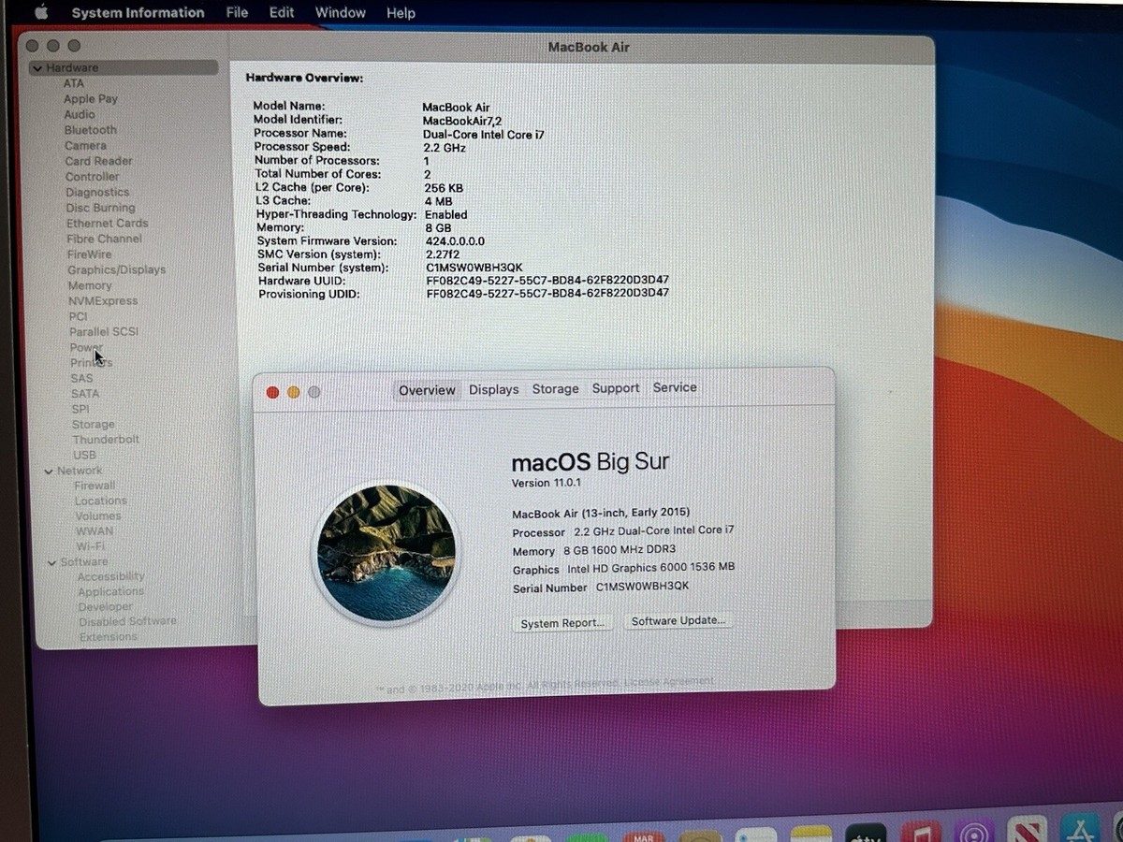Switch to the Displays tab
This screenshot has width=1123, height=842.
(493, 387)
